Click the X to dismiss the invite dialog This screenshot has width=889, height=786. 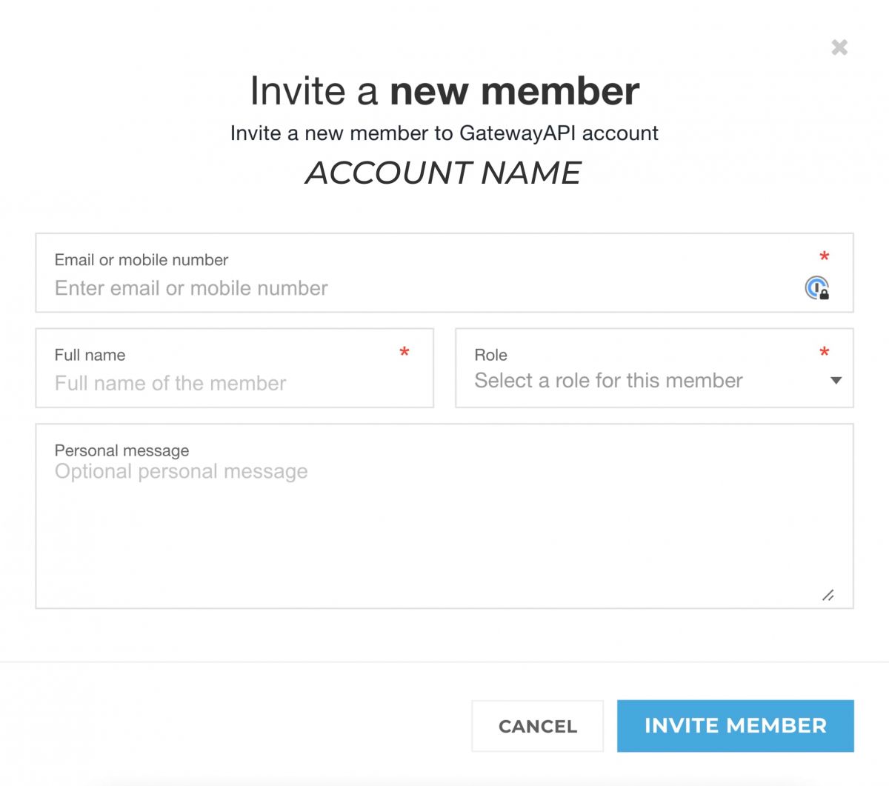coord(839,47)
